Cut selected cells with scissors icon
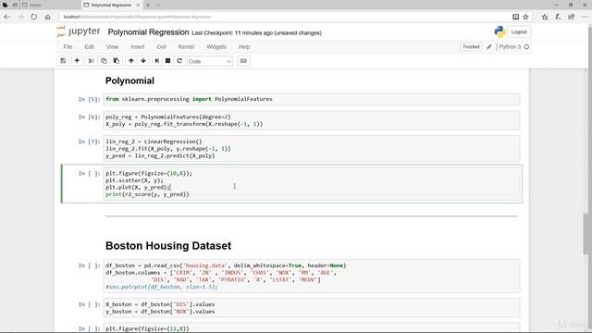This screenshot has height=333, width=592. point(91,61)
